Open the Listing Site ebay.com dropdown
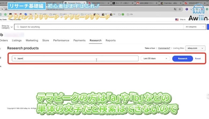Viewport: 209px width, 119px height. click(195, 48)
